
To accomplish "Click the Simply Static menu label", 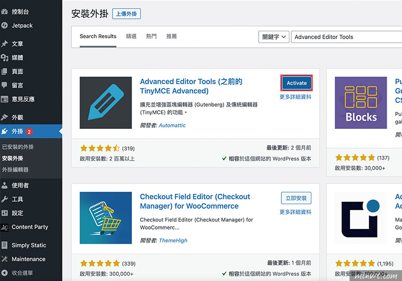I will tap(29, 245).
